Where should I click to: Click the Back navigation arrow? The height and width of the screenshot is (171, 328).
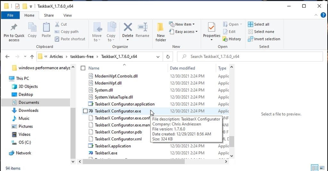coord(7,57)
